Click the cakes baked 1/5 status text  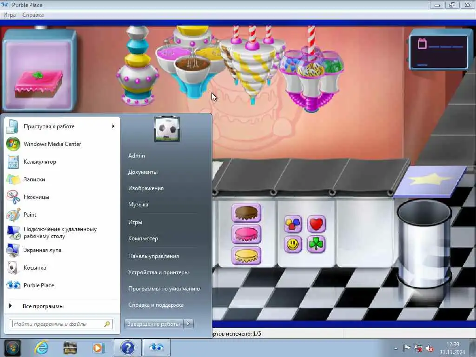[237, 334]
